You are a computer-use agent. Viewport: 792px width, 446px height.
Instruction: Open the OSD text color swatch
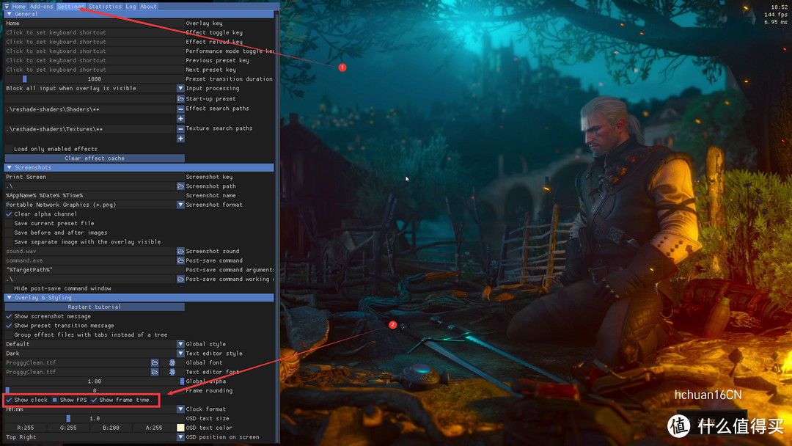(180, 428)
